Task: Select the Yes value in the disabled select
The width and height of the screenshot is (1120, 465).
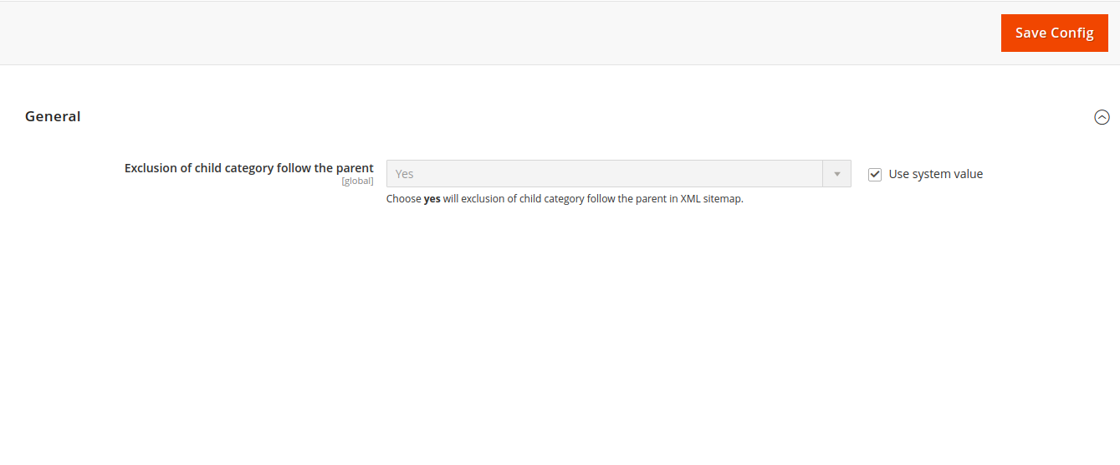Action: (x=405, y=174)
